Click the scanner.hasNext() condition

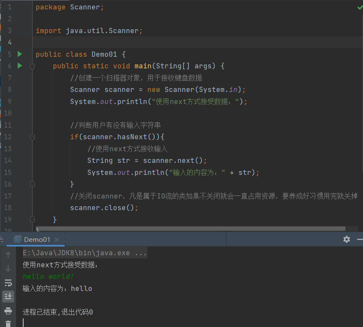tap(119, 137)
